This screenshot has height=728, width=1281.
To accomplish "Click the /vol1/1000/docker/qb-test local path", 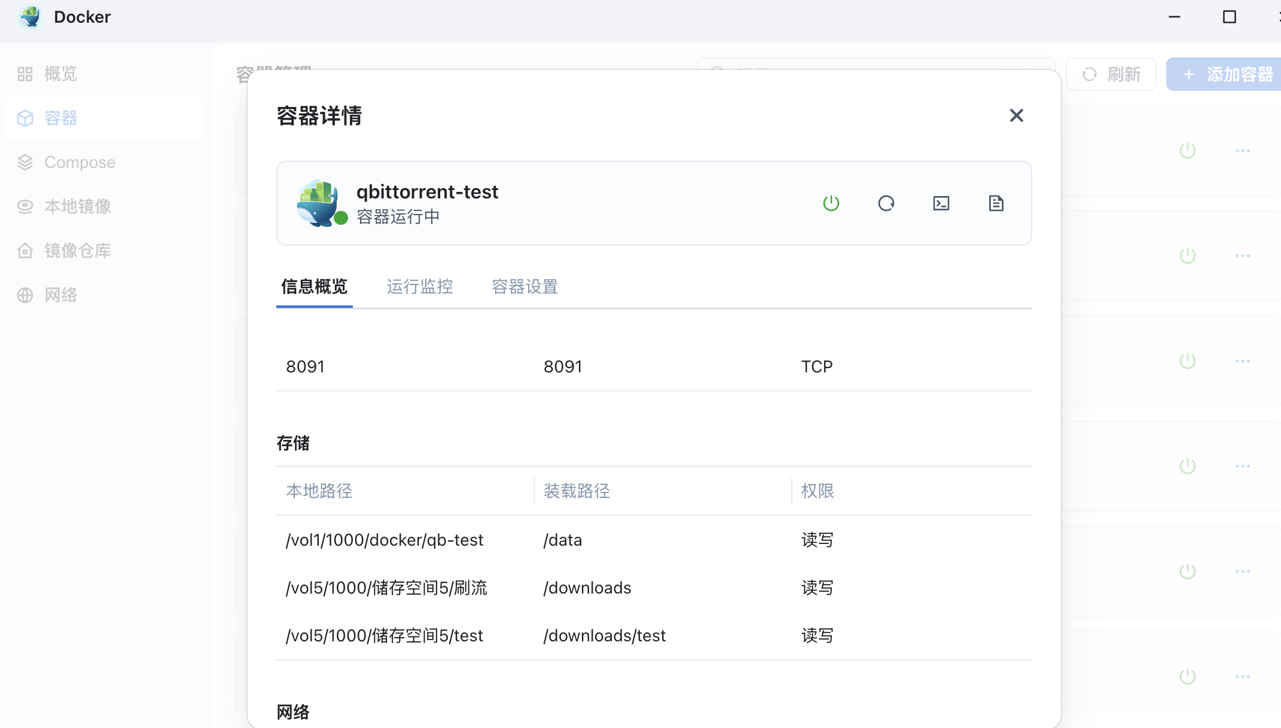I will 385,540.
